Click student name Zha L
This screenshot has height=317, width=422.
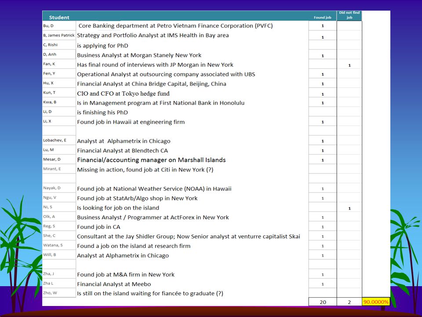click(48, 283)
